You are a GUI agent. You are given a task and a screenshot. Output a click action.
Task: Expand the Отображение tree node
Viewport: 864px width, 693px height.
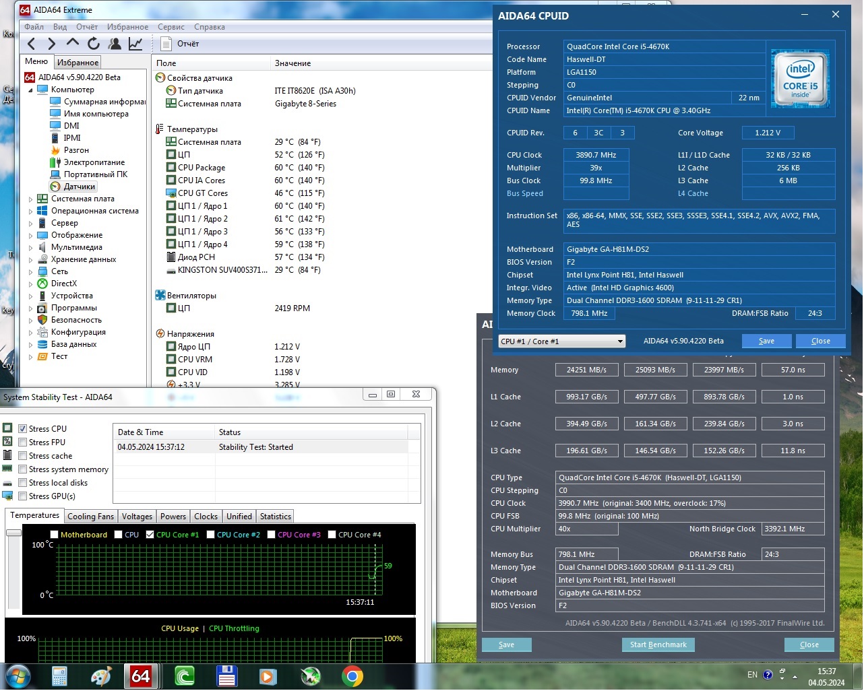point(30,236)
